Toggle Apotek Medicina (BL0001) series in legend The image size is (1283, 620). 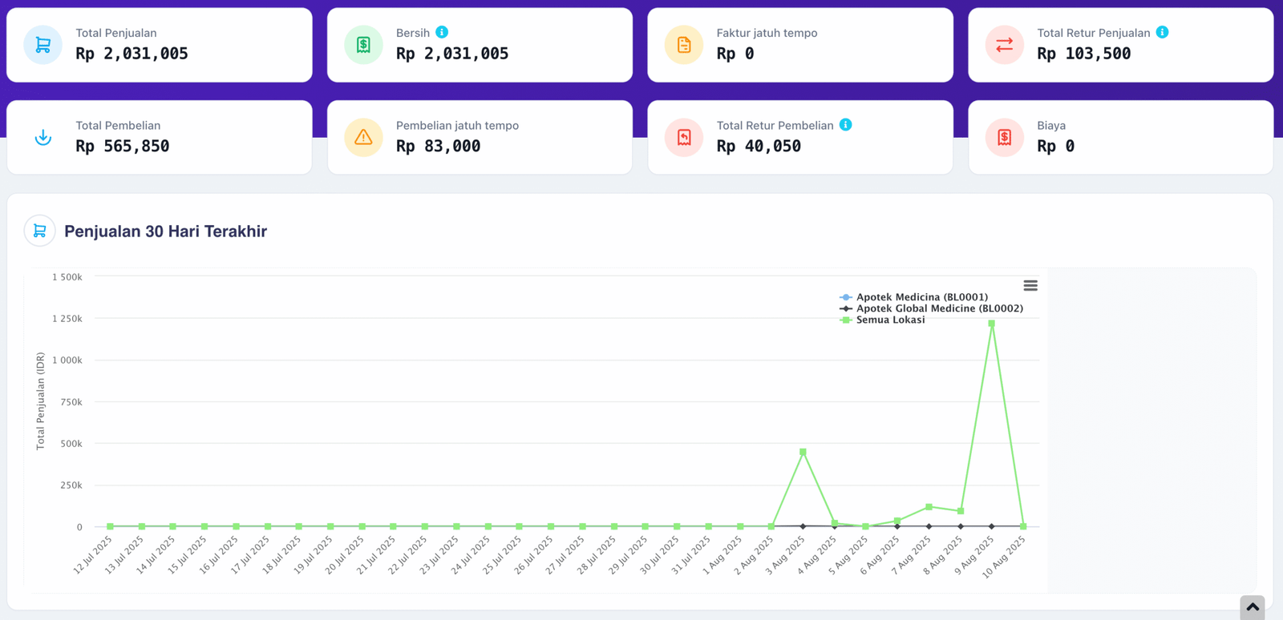tap(921, 297)
